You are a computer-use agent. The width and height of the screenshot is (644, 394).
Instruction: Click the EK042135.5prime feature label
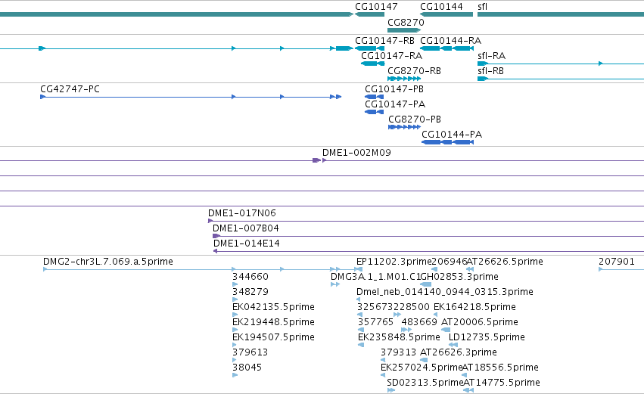coord(273,307)
